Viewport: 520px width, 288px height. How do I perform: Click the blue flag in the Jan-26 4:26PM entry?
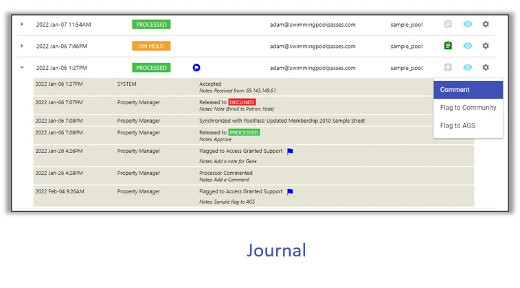coord(290,152)
